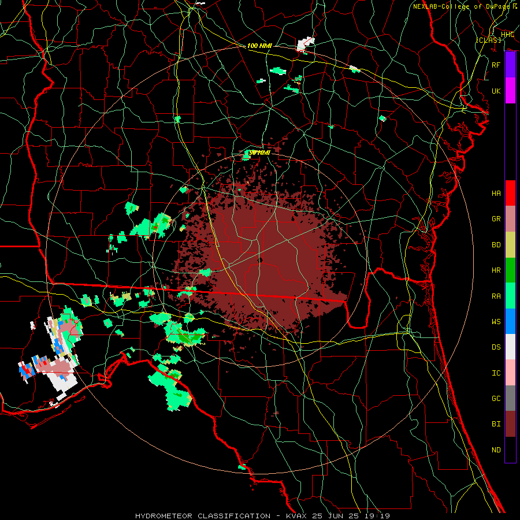Click the WS legend label
The height and width of the screenshot is (520, 520).
click(x=496, y=321)
